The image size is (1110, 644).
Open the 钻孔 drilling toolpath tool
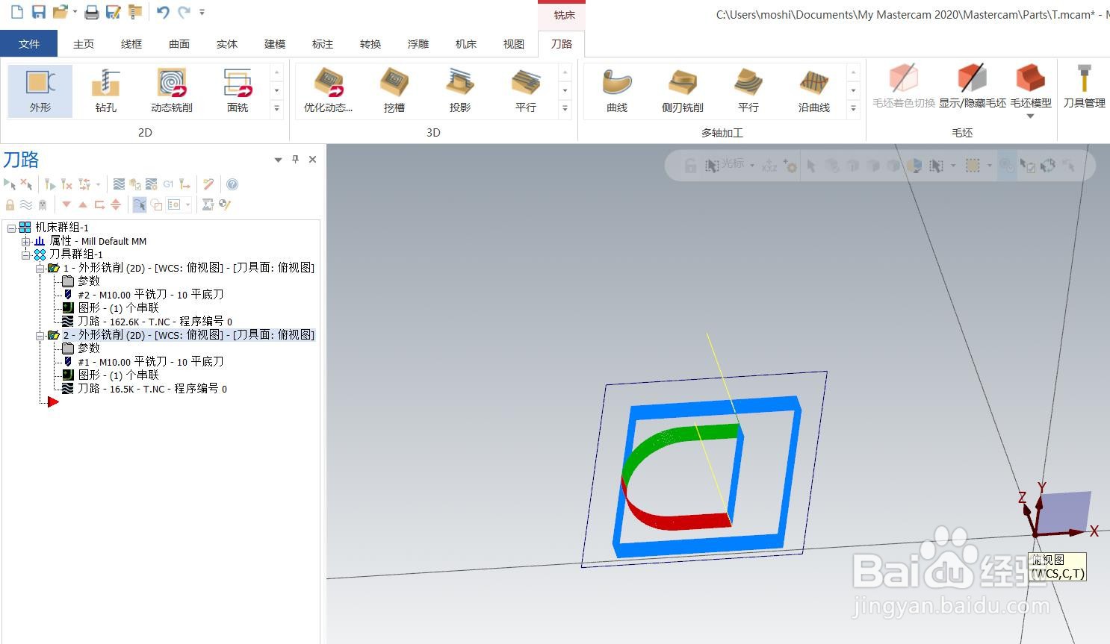105,90
